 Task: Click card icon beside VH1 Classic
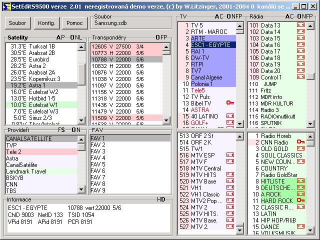[230, 194]
